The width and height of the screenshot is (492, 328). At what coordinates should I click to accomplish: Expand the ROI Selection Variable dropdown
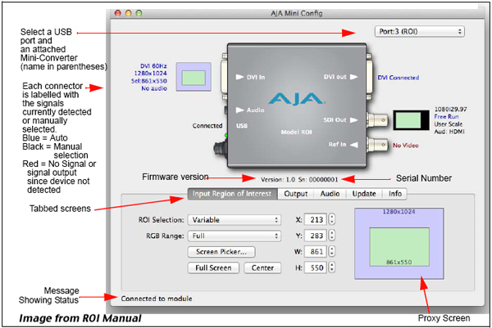point(235,219)
